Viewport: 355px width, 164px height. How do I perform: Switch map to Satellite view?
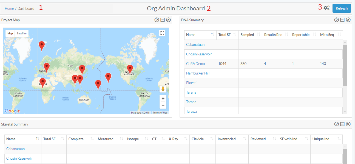pos(22,34)
